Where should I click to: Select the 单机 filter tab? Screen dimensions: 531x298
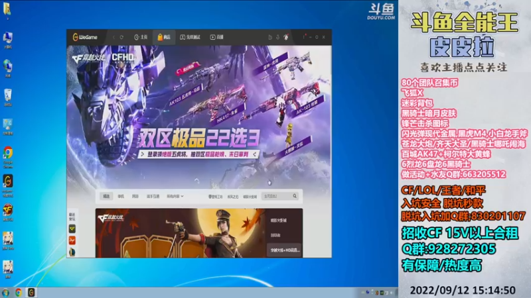click(121, 196)
